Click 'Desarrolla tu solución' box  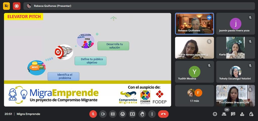[113, 46]
